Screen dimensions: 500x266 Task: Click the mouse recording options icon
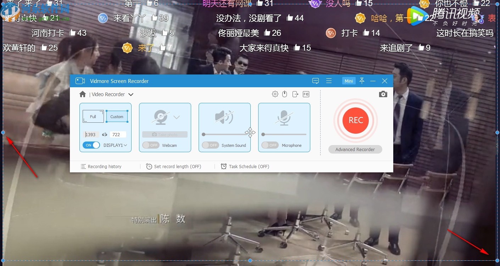[x=285, y=94]
